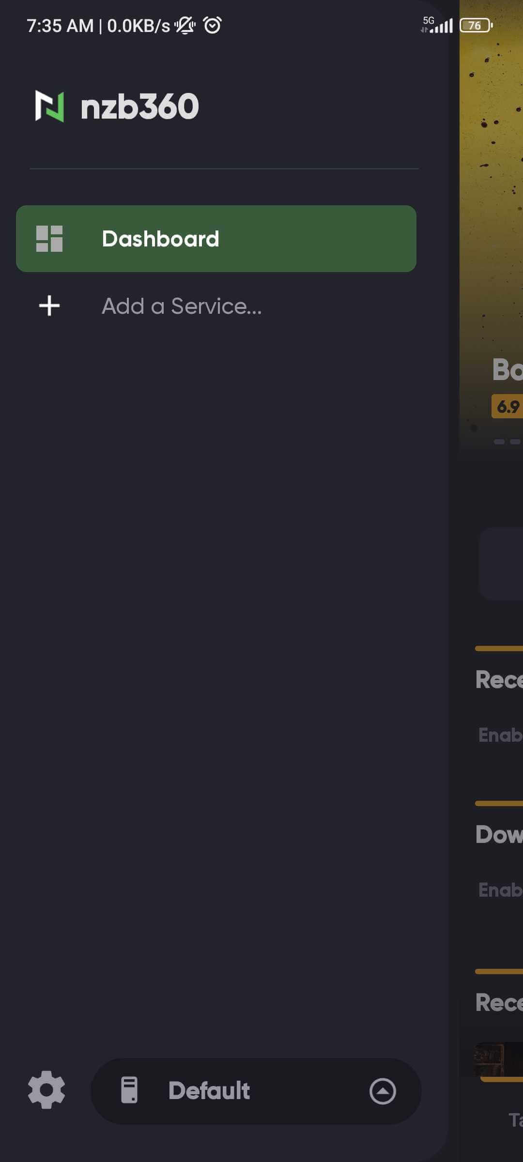Tap the battery indicator in status bar
The width and height of the screenshot is (523, 1162).
coord(477,25)
